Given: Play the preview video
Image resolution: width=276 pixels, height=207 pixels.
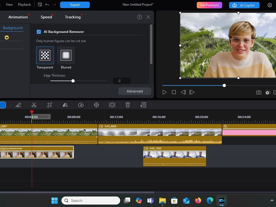Looking at the screenshot, I should coord(164,92).
